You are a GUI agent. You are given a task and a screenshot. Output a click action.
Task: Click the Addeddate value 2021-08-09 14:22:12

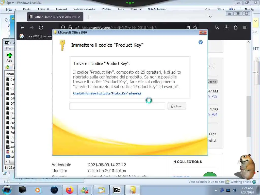point(107,165)
